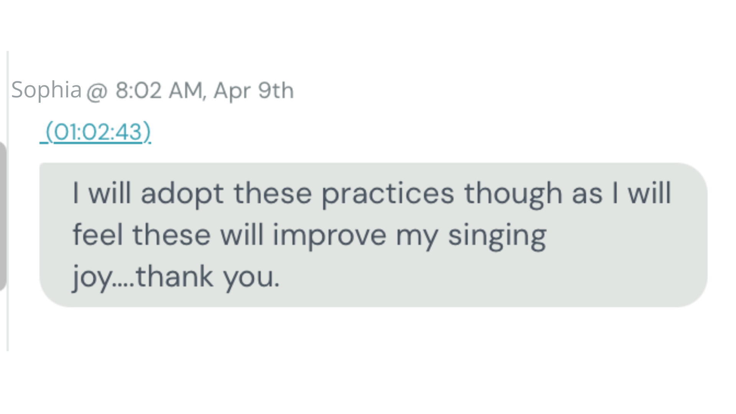Viewport: 736px width, 414px height.
Task: Open the (01:02:43) timestamp link
Action: click(x=98, y=132)
